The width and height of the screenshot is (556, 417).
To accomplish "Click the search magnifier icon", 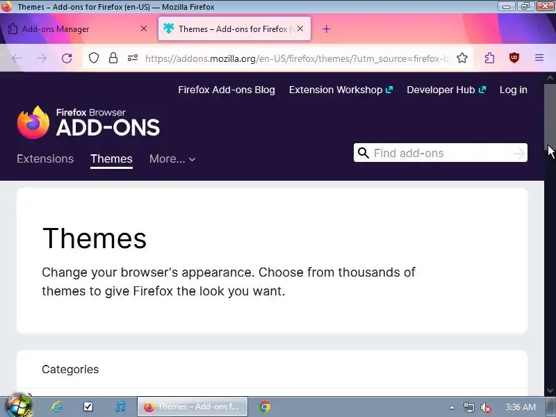I will pos(363,153).
